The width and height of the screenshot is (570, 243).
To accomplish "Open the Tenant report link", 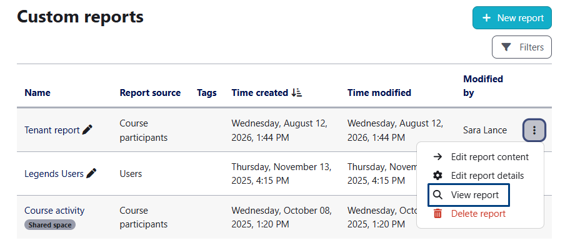I will click(52, 130).
